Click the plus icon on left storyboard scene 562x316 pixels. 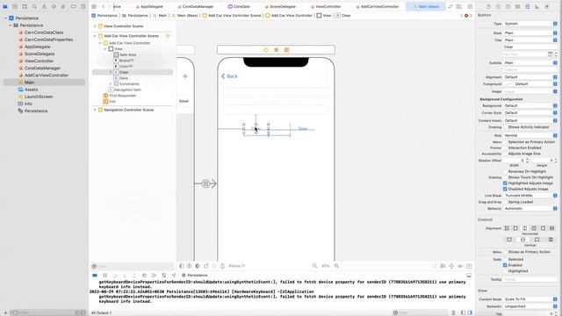[x=185, y=76]
